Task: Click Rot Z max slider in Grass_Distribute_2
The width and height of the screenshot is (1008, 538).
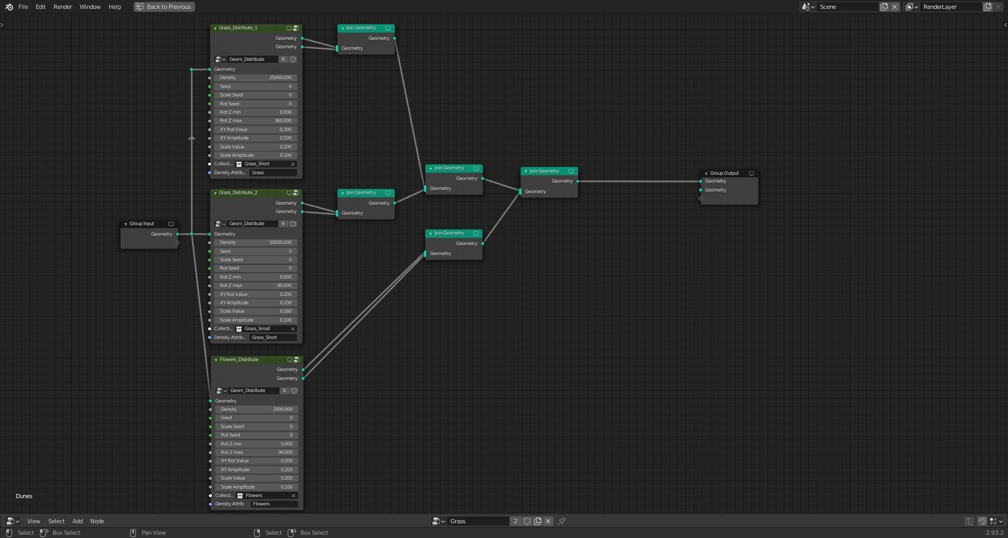Action: 256,286
